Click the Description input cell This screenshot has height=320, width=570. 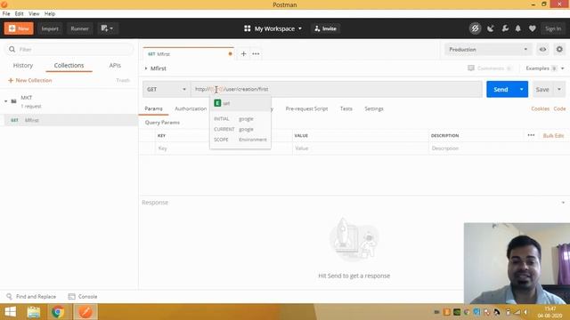point(499,148)
